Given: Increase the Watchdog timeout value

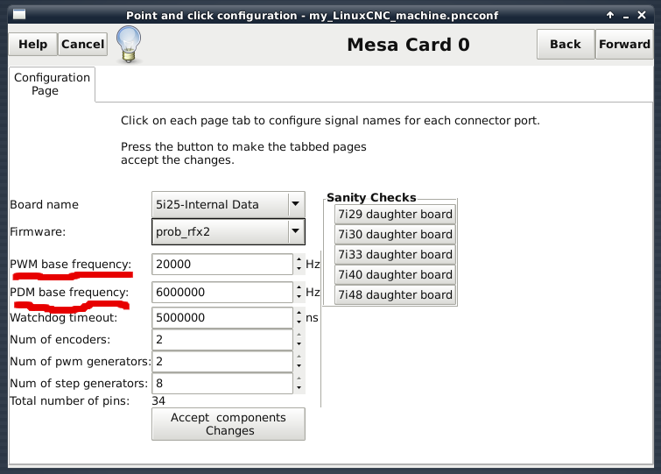Looking at the screenshot, I should 299,313.
